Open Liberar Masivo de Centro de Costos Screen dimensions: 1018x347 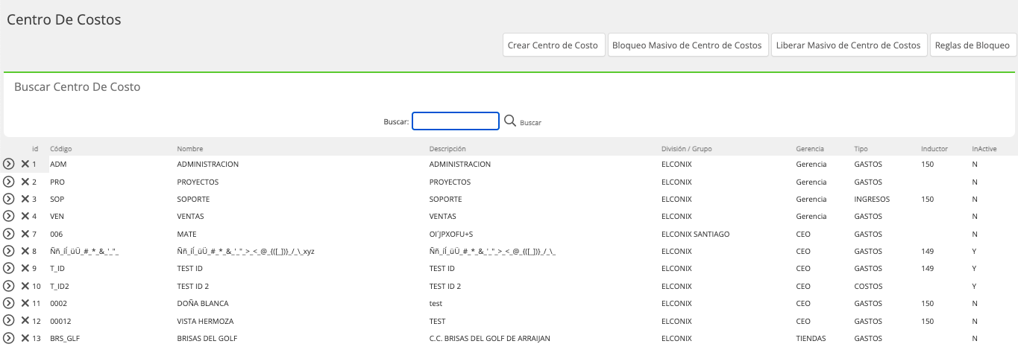(x=849, y=45)
